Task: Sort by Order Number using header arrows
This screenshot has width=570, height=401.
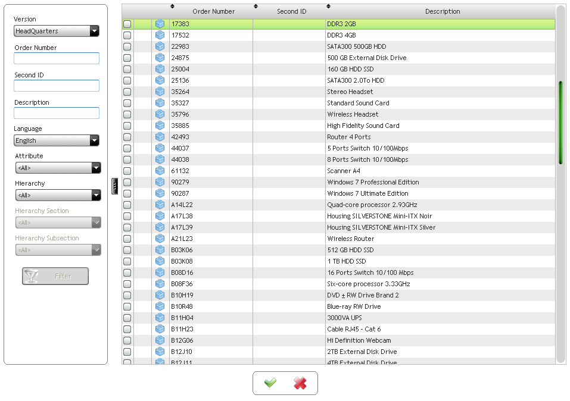Action: (173, 7)
